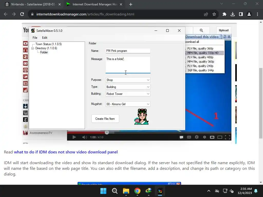
Task: Go forward in browser history
Action: point(14,14)
